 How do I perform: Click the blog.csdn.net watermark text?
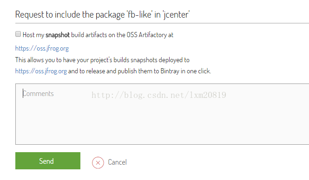pos(159,95)
